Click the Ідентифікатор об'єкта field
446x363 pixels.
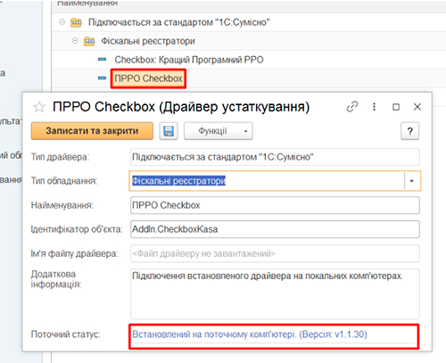click(x=275, y=229)
